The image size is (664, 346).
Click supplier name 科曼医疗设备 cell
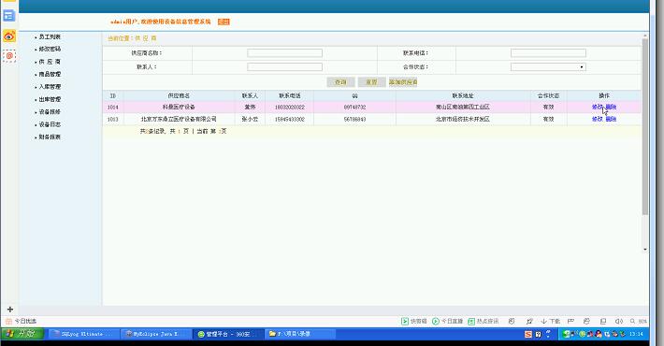179,108
